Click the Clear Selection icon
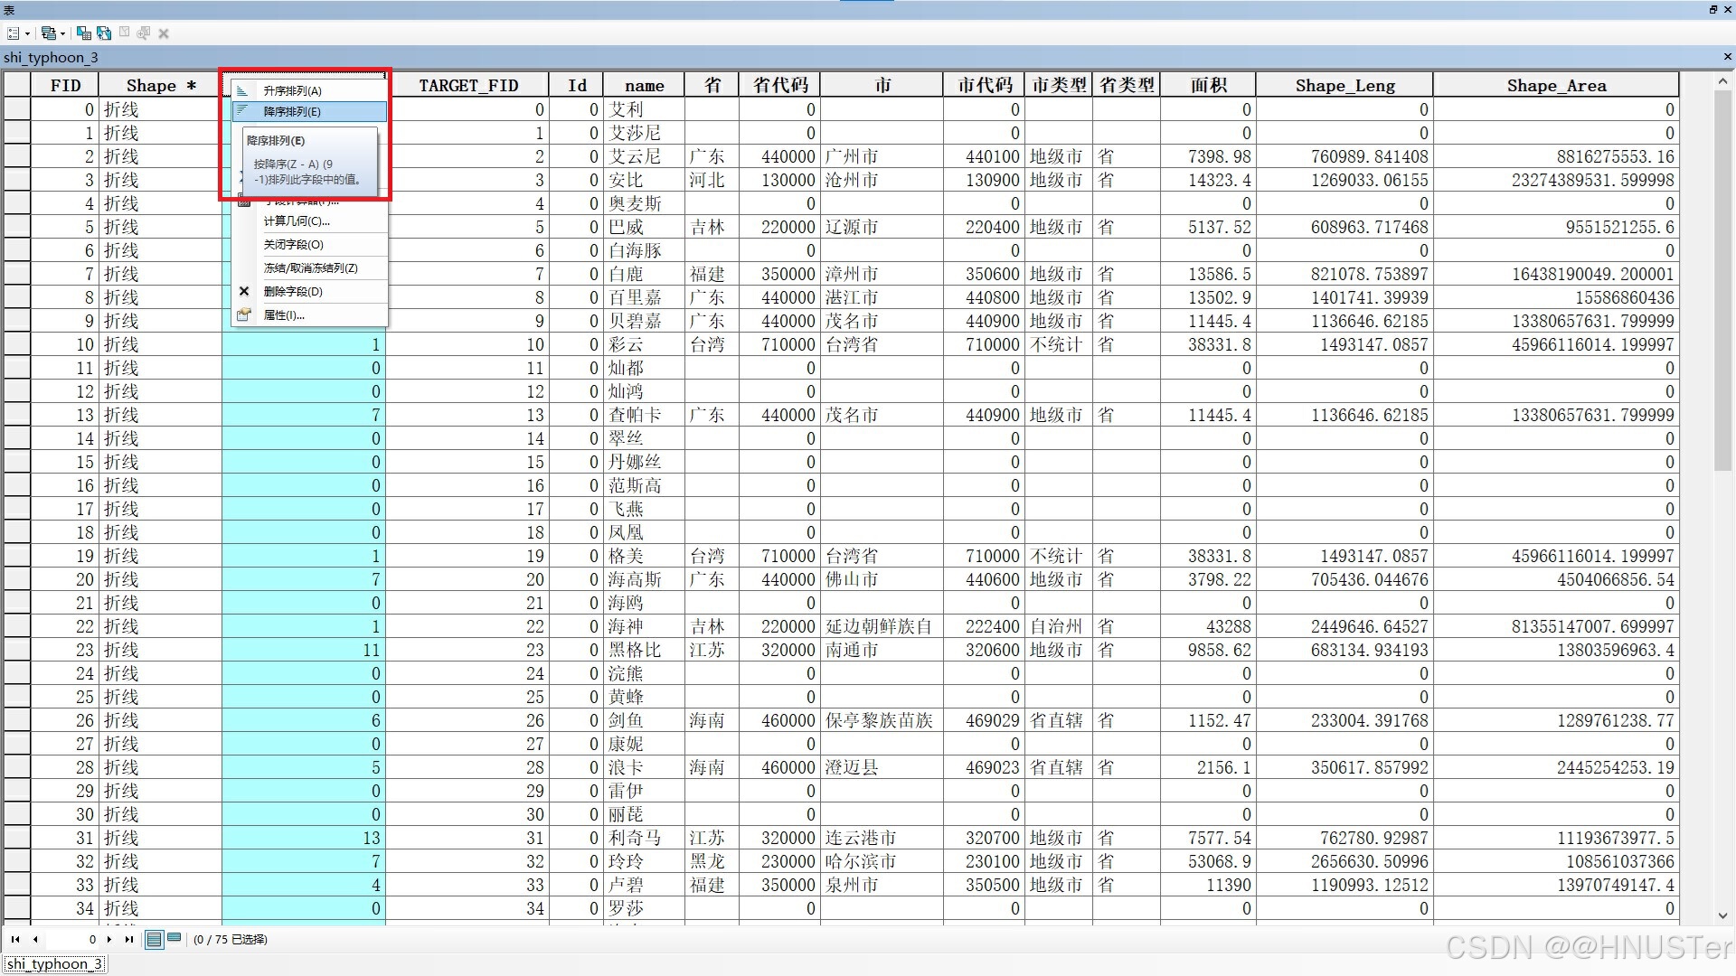This screenshot has height=976, width=1736. (125, 33)
